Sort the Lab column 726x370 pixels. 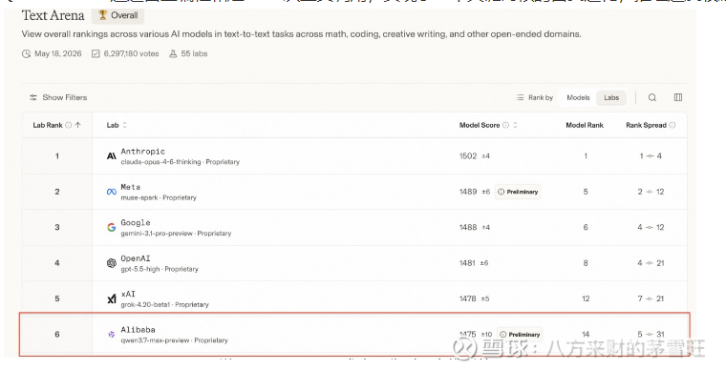tap(124, 125)
